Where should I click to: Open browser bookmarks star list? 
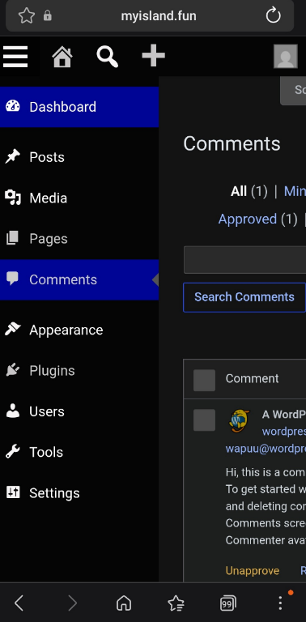(176, 603)
